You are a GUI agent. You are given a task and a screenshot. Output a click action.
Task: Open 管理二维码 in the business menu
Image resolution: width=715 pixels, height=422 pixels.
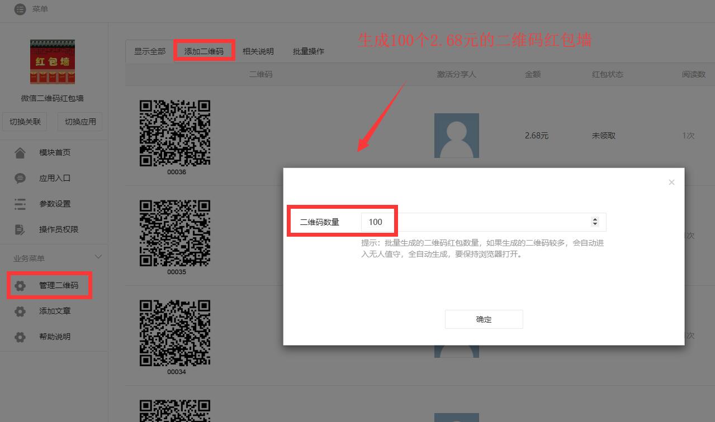tap(59, 286)
